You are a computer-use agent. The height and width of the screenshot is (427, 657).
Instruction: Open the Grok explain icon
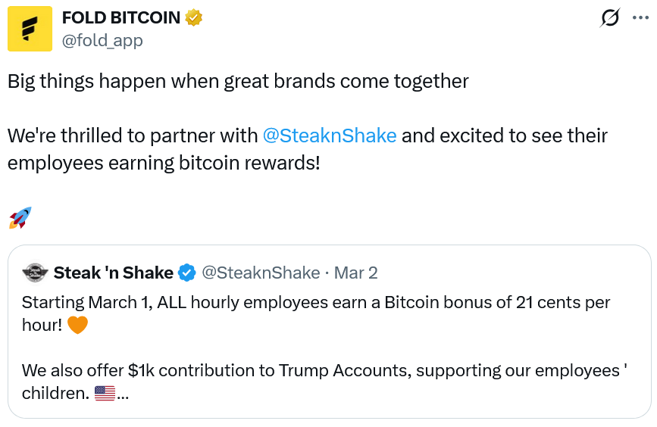tap(610, 17)
